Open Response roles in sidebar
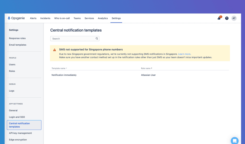This screenshot has height=144, width=245. click(x=17, y=38)
